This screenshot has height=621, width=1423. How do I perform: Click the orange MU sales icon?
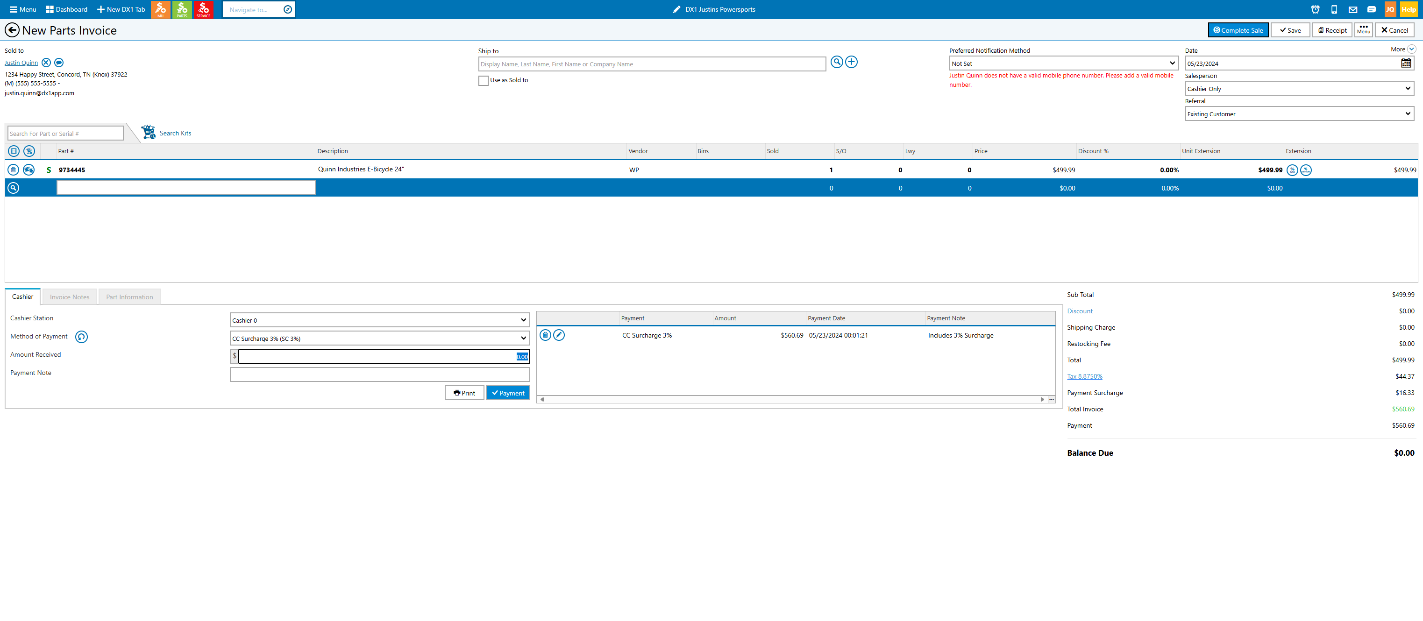tap(160, 9)
